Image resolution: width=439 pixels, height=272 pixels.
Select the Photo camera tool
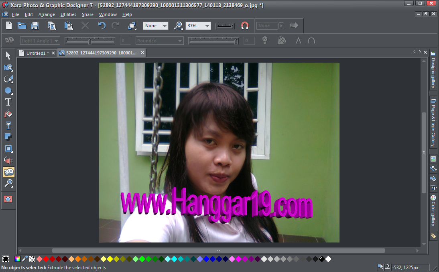pyautogui.click(x=8, y=67)
